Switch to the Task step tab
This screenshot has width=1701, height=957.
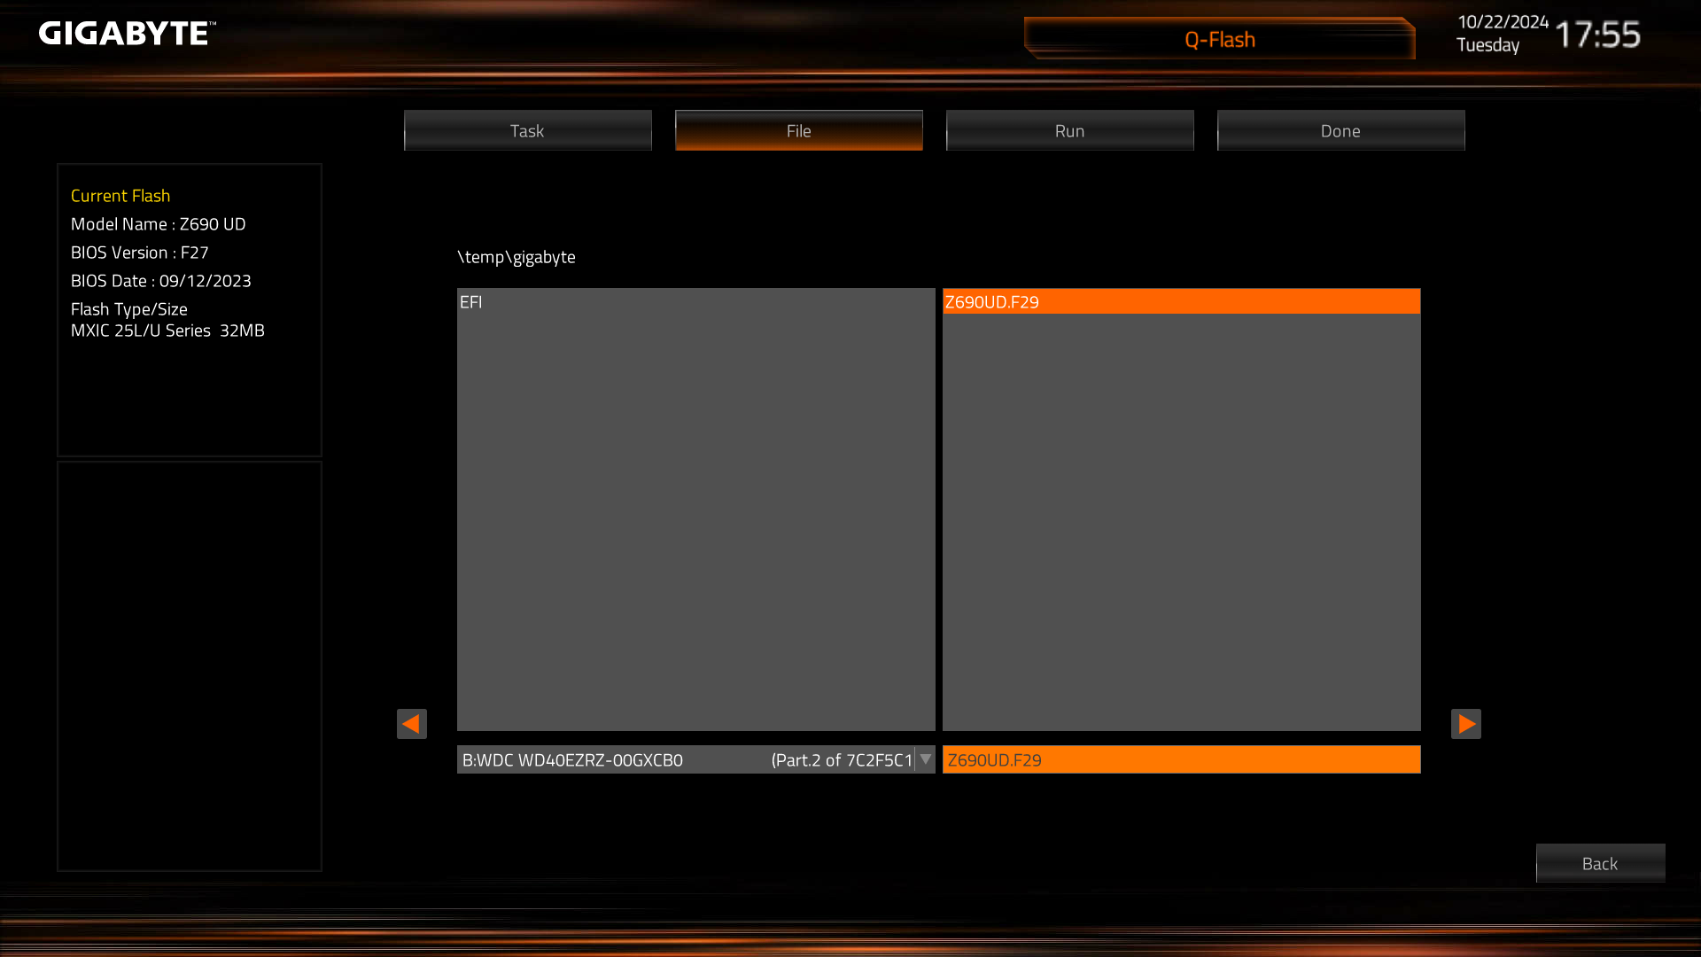click(527, 131)
